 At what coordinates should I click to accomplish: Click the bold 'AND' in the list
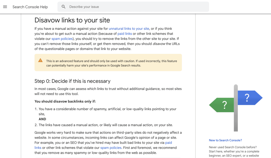coord(42,119)
